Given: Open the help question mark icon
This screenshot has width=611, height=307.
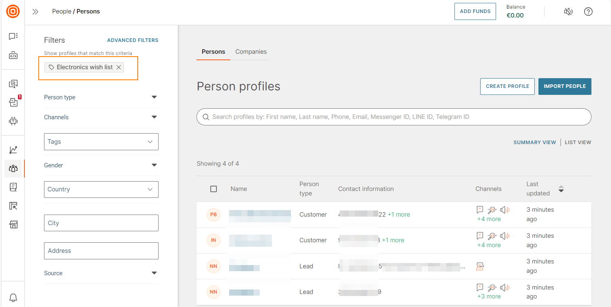Looking at the screenshot, I should (588, 12).
